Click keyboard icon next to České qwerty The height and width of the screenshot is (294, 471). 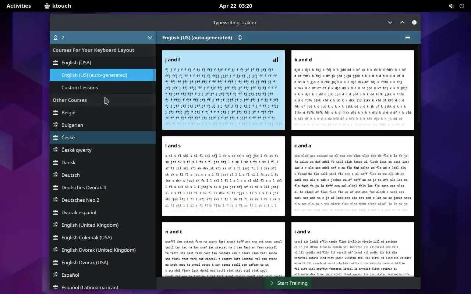[56, 150]
